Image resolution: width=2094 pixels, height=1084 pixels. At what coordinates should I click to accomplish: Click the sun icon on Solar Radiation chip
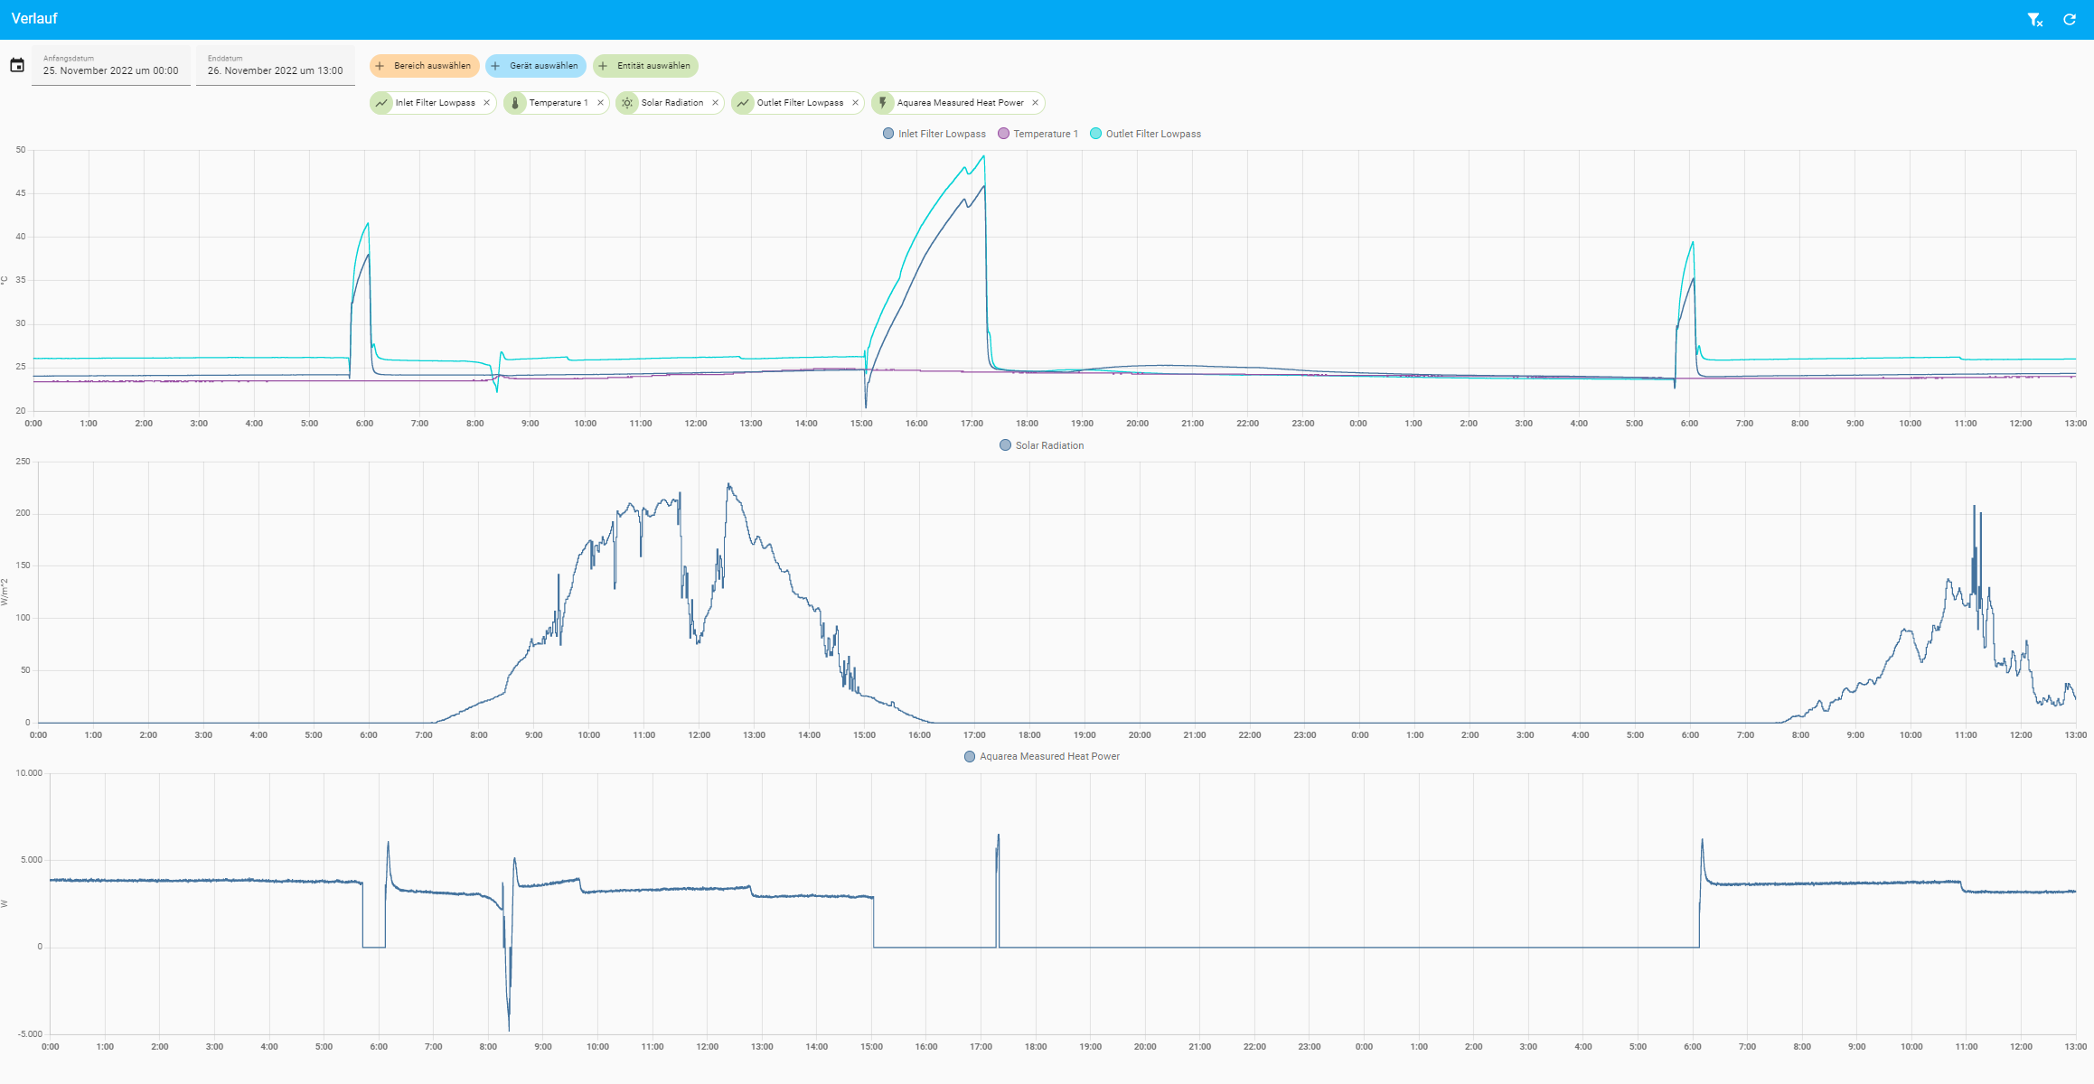[x=627, y=103]
